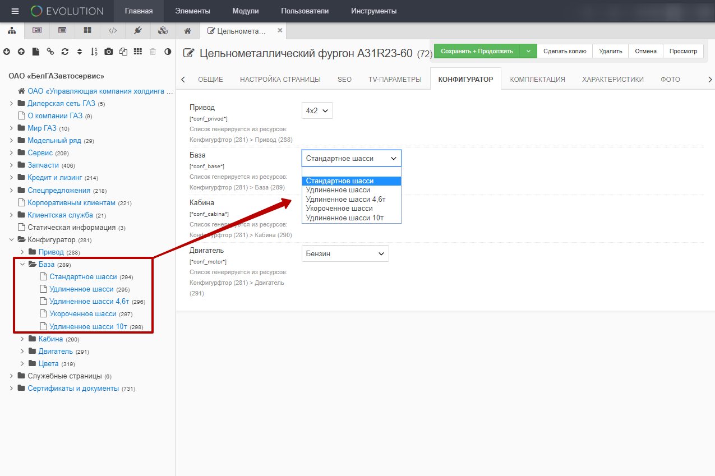Click Сохранить + Продолжить button
Screen dimensions: 715x476
tap(477, 51)
